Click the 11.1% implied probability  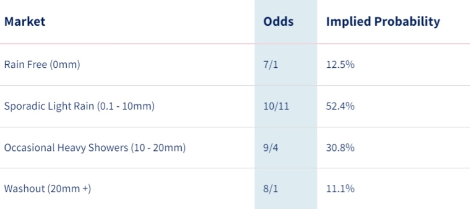340,189
